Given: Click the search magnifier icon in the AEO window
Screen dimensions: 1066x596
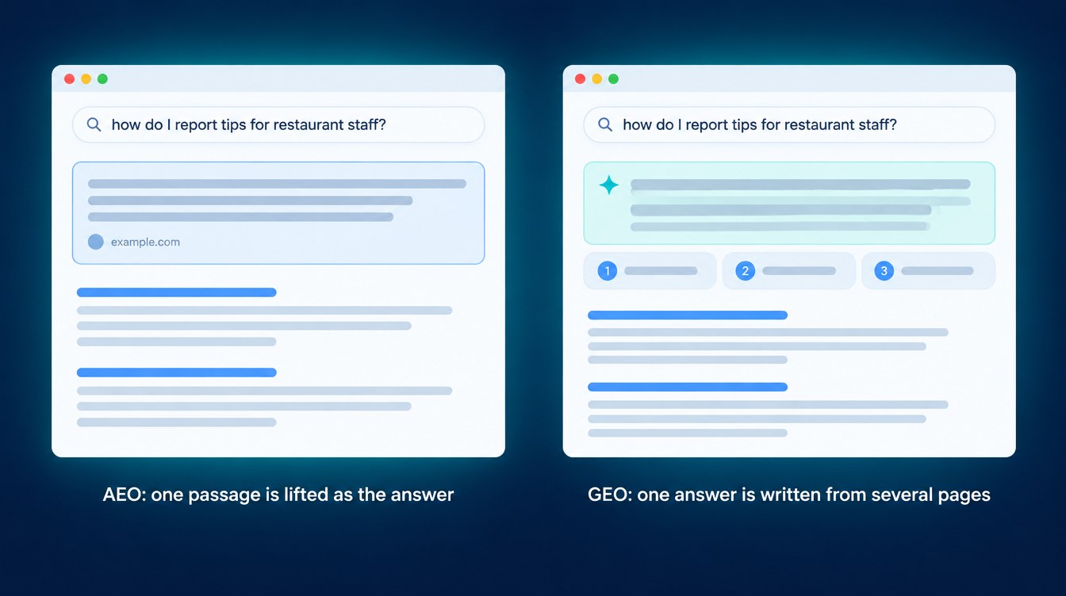Looking at the screenshot, I should coord(94,124).
